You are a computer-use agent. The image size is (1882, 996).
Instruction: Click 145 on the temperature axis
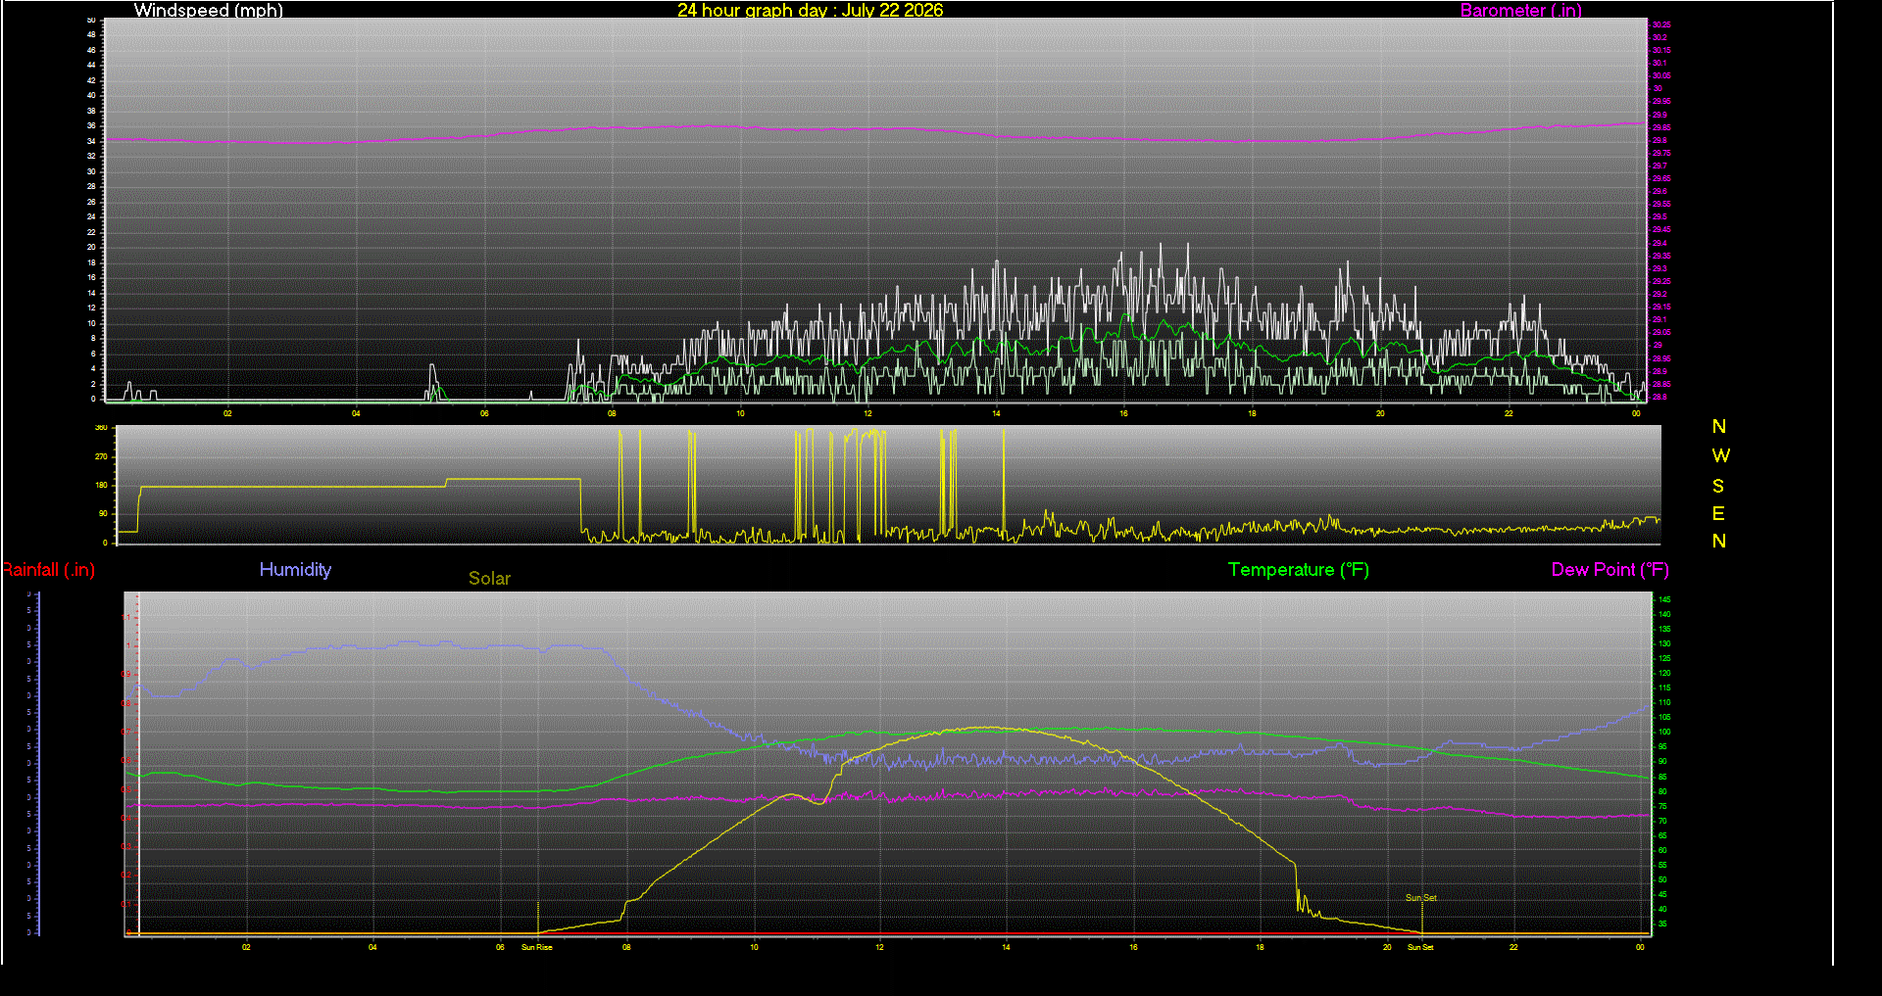1664,599
